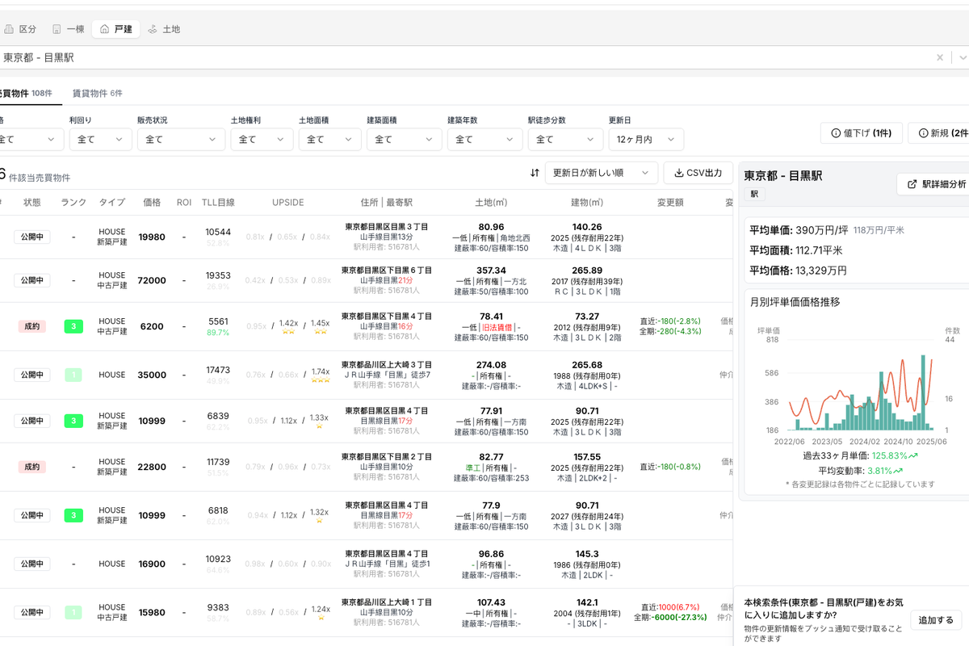Click address 東京都目黒区下目黒２丁目
This screenshot has height=646, width=969.
tap(387, 457)
